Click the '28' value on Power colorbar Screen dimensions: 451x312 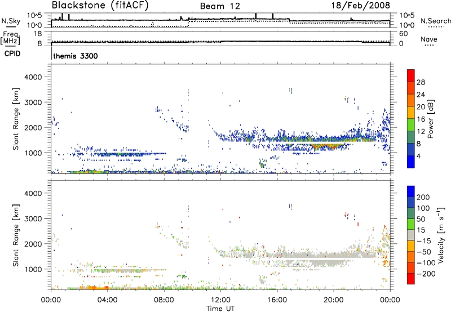tap(421, 82)
